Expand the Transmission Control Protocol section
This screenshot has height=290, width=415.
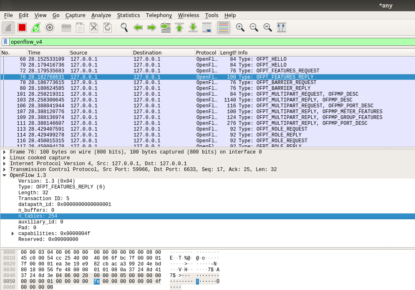[x=5, y=170]
